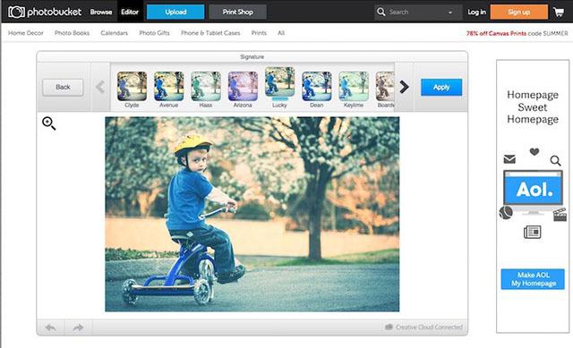Viewport: 573px width, 348px height.
Task: Click the clapperboard icon in AOL ad
Action: coord(560,215)
